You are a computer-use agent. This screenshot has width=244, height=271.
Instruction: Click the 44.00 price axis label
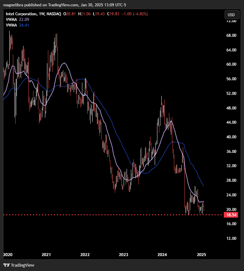coord(231,122)
